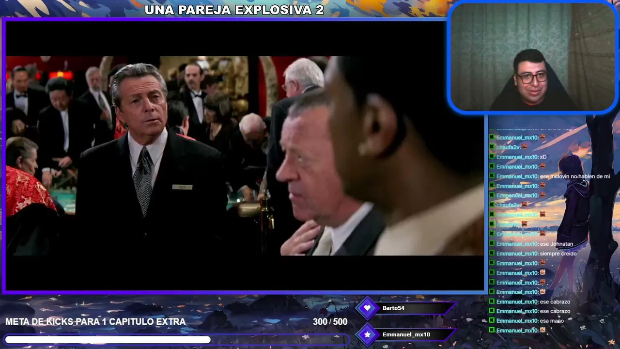
Task: Click the green badge beside 'ese Johnatan' message
Action: (x=492, y=244)
